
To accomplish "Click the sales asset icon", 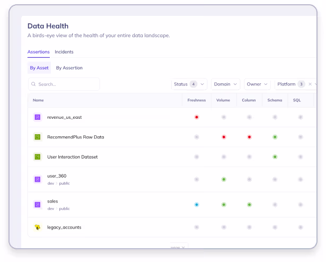I will click(38, 204).
